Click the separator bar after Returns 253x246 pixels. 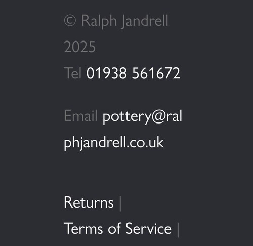click(x=120, y=203)
